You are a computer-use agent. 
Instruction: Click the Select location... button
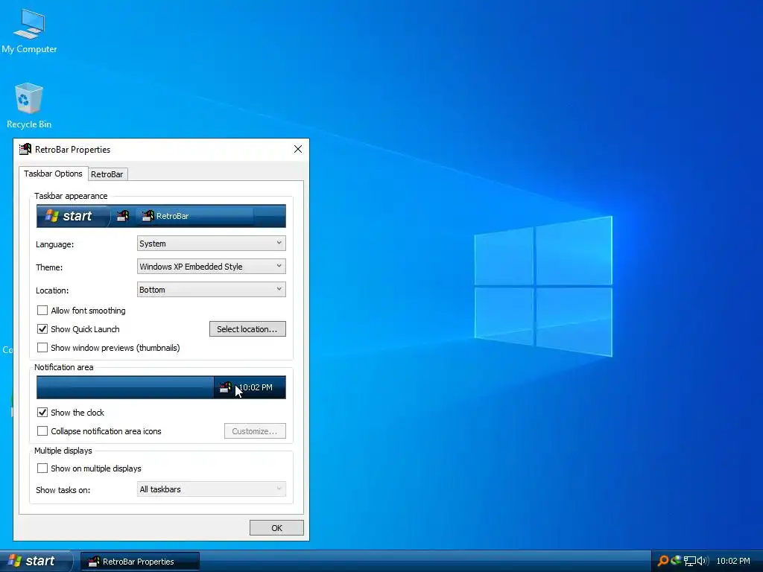tap(247, 328)
